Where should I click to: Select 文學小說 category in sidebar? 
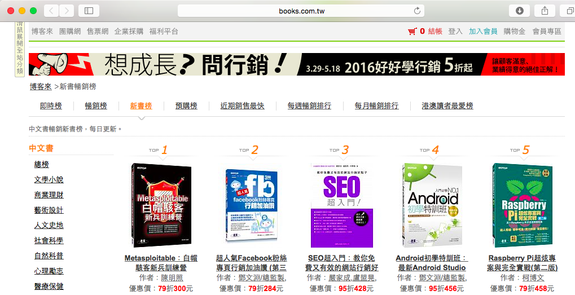pos(49,179)
